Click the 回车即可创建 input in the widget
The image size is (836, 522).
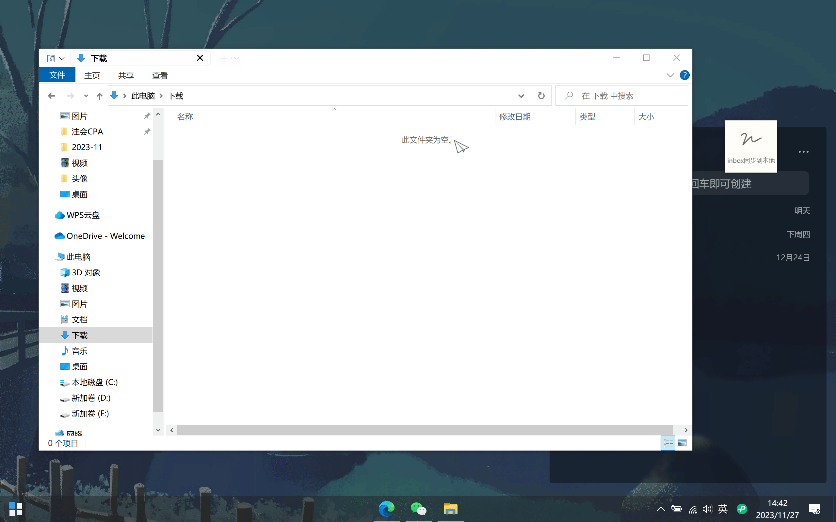[x=751, y=183]
